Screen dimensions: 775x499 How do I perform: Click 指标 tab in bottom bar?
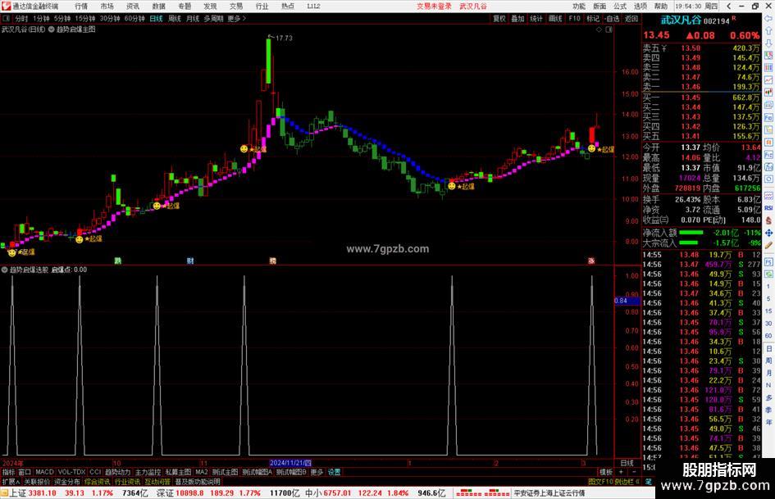pos(8,472)
